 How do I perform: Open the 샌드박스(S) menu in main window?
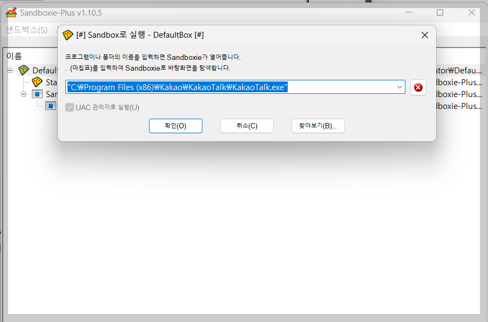coord(26,30)
